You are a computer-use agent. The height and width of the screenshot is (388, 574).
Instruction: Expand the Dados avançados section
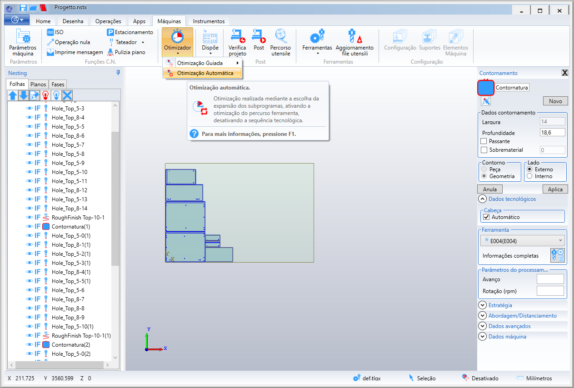pyautogui.click(x=482, y=326)
